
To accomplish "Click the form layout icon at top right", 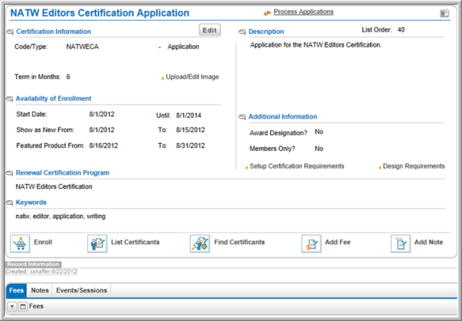I will [x=444, y=13].
